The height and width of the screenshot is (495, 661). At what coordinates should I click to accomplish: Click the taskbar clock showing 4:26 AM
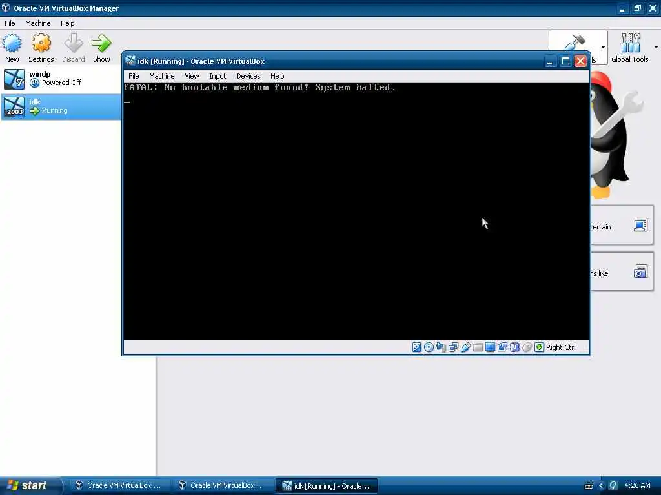pos(637,486)
